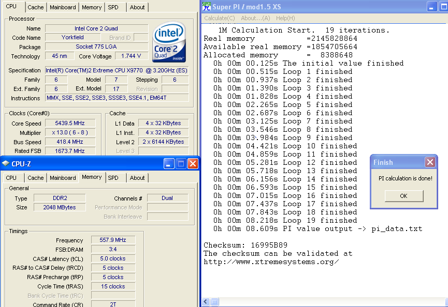Click the PI calculation is done! message
Screen dimensions: 448x307
point(406,178)
